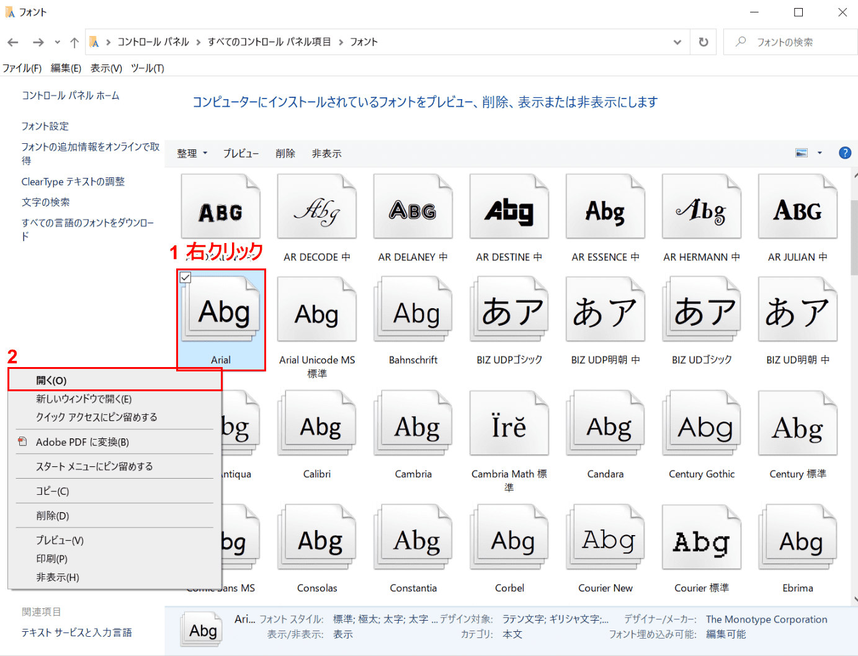The width and height of the screenshot is (858, 656).
Task: Select the Cambria font icon
Action: tap(413, 423)
